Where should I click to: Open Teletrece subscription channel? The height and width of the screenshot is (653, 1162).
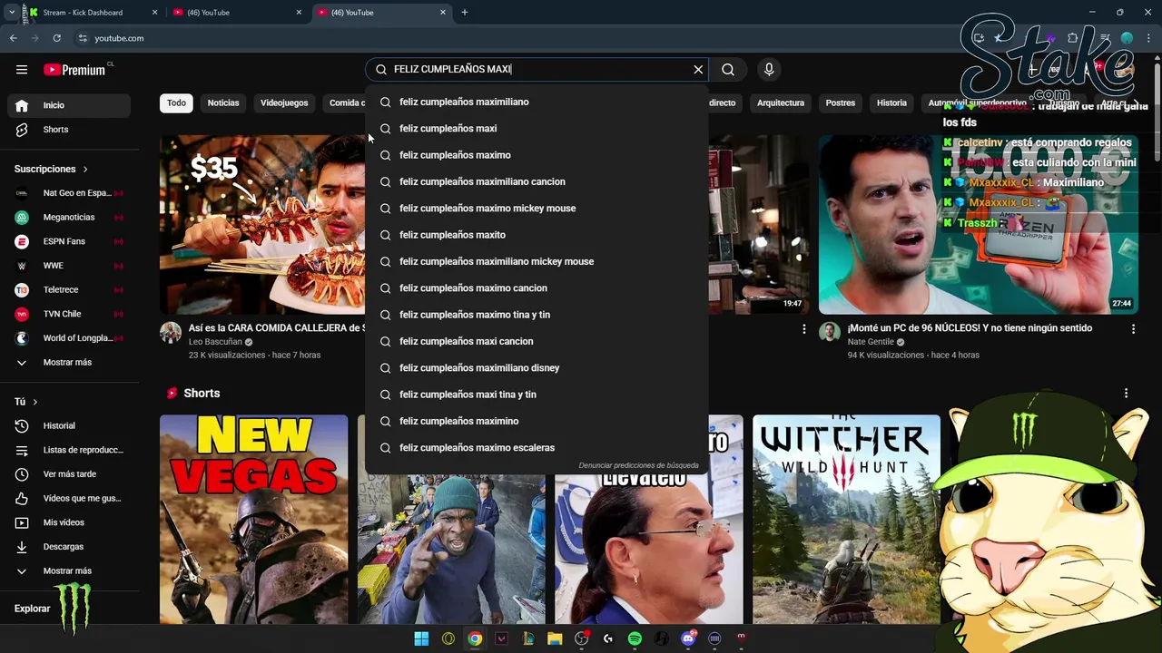point(69,290)
